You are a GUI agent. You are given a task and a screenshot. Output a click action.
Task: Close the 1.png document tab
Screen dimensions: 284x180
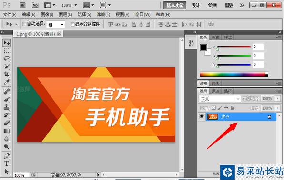pos(59,34)
